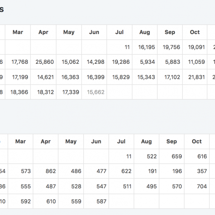Click the 610 cell under Apr

(x=51, y=201)
